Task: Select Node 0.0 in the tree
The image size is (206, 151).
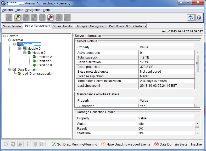Action: 39,53
